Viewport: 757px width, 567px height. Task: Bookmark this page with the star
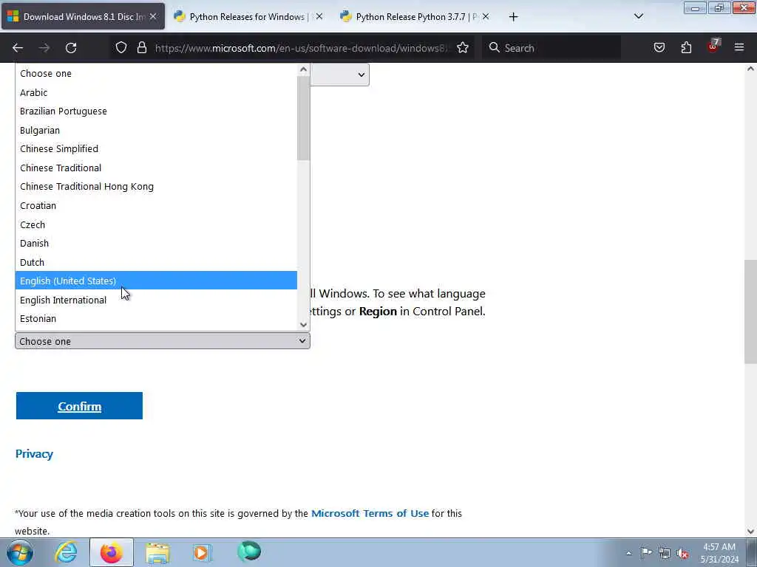pos(463,47)
